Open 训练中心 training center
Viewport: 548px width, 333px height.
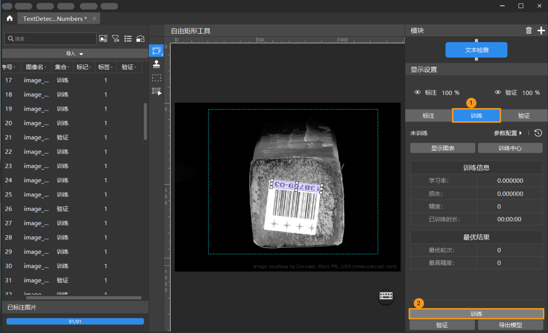(x=510, y=148)
